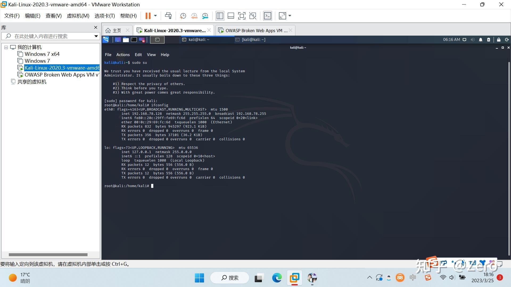This screenshot has height=287, width=511.
Task: Close the Kali-Linux-2020.3 tab
Action: pos(209,30)
